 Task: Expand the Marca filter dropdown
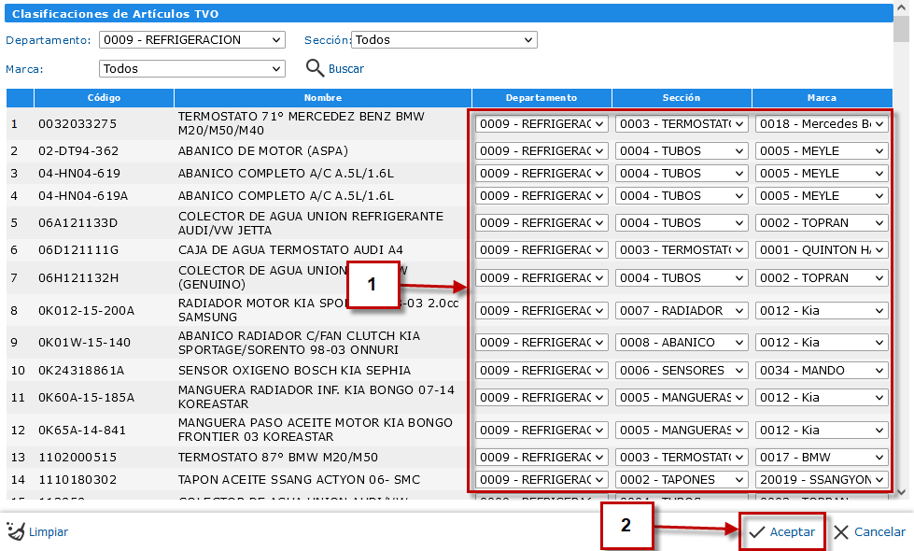191,69
